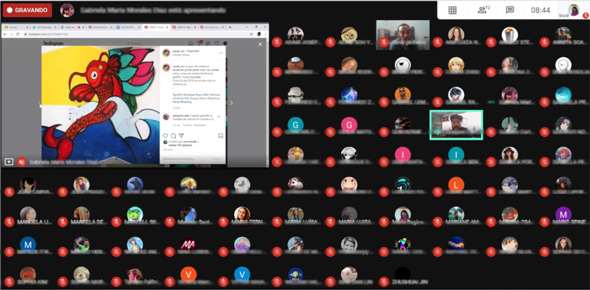Close the Instagram post overlay with X
Viewport: 590px width, 290px height.
click(260, 44)
